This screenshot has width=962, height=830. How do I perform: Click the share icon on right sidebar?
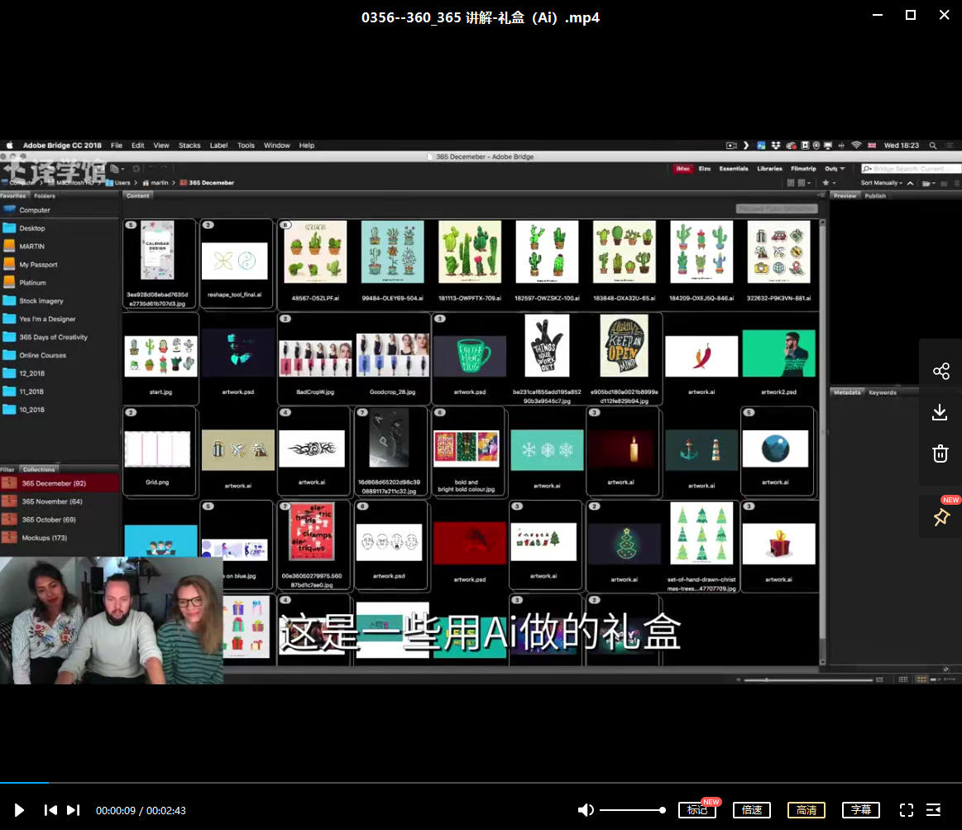coord(940,371)
